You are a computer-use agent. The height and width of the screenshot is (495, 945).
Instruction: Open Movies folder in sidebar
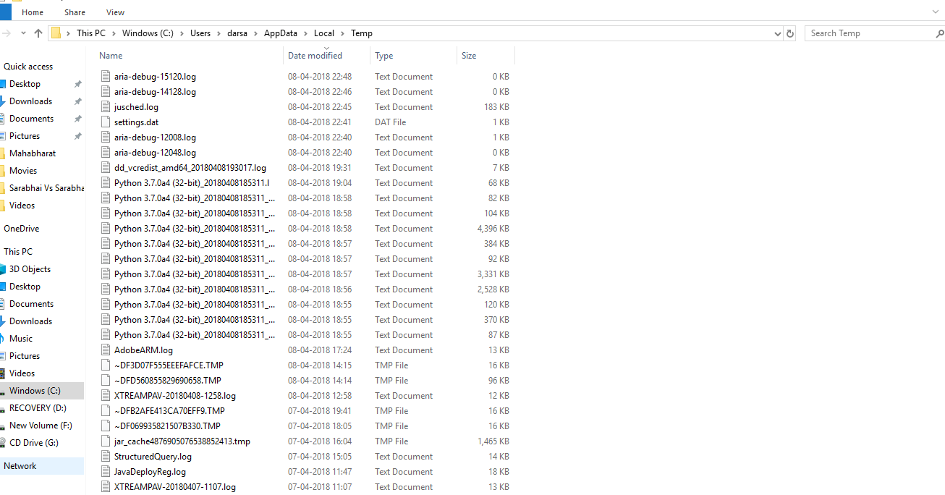coord(23,171)
